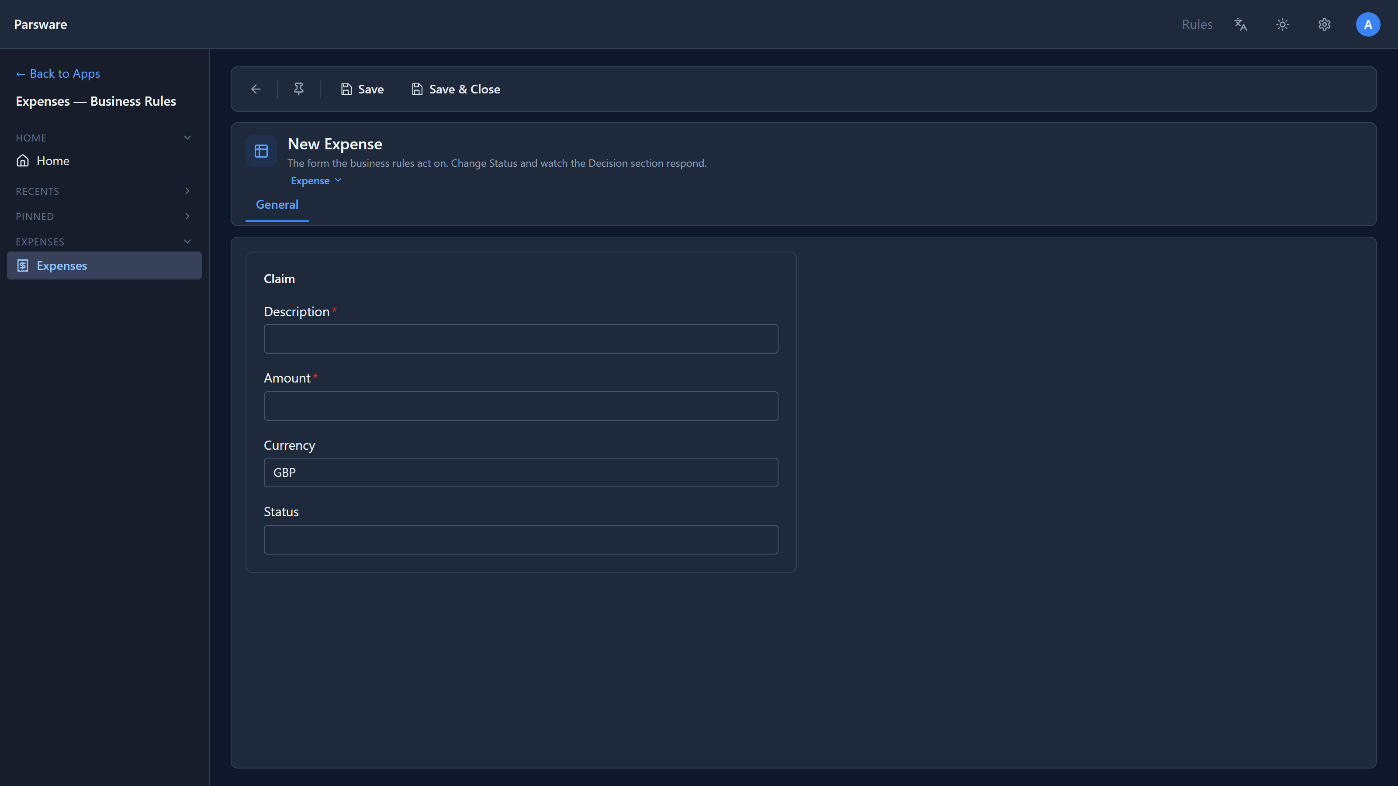
Task: Open Rules in the top bar
Action: (x=1197, y=24)
